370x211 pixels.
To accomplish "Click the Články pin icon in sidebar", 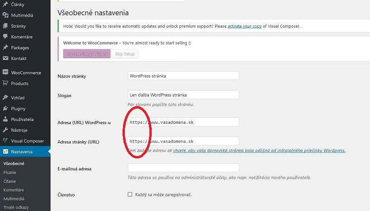I will (x=6, y=5).
